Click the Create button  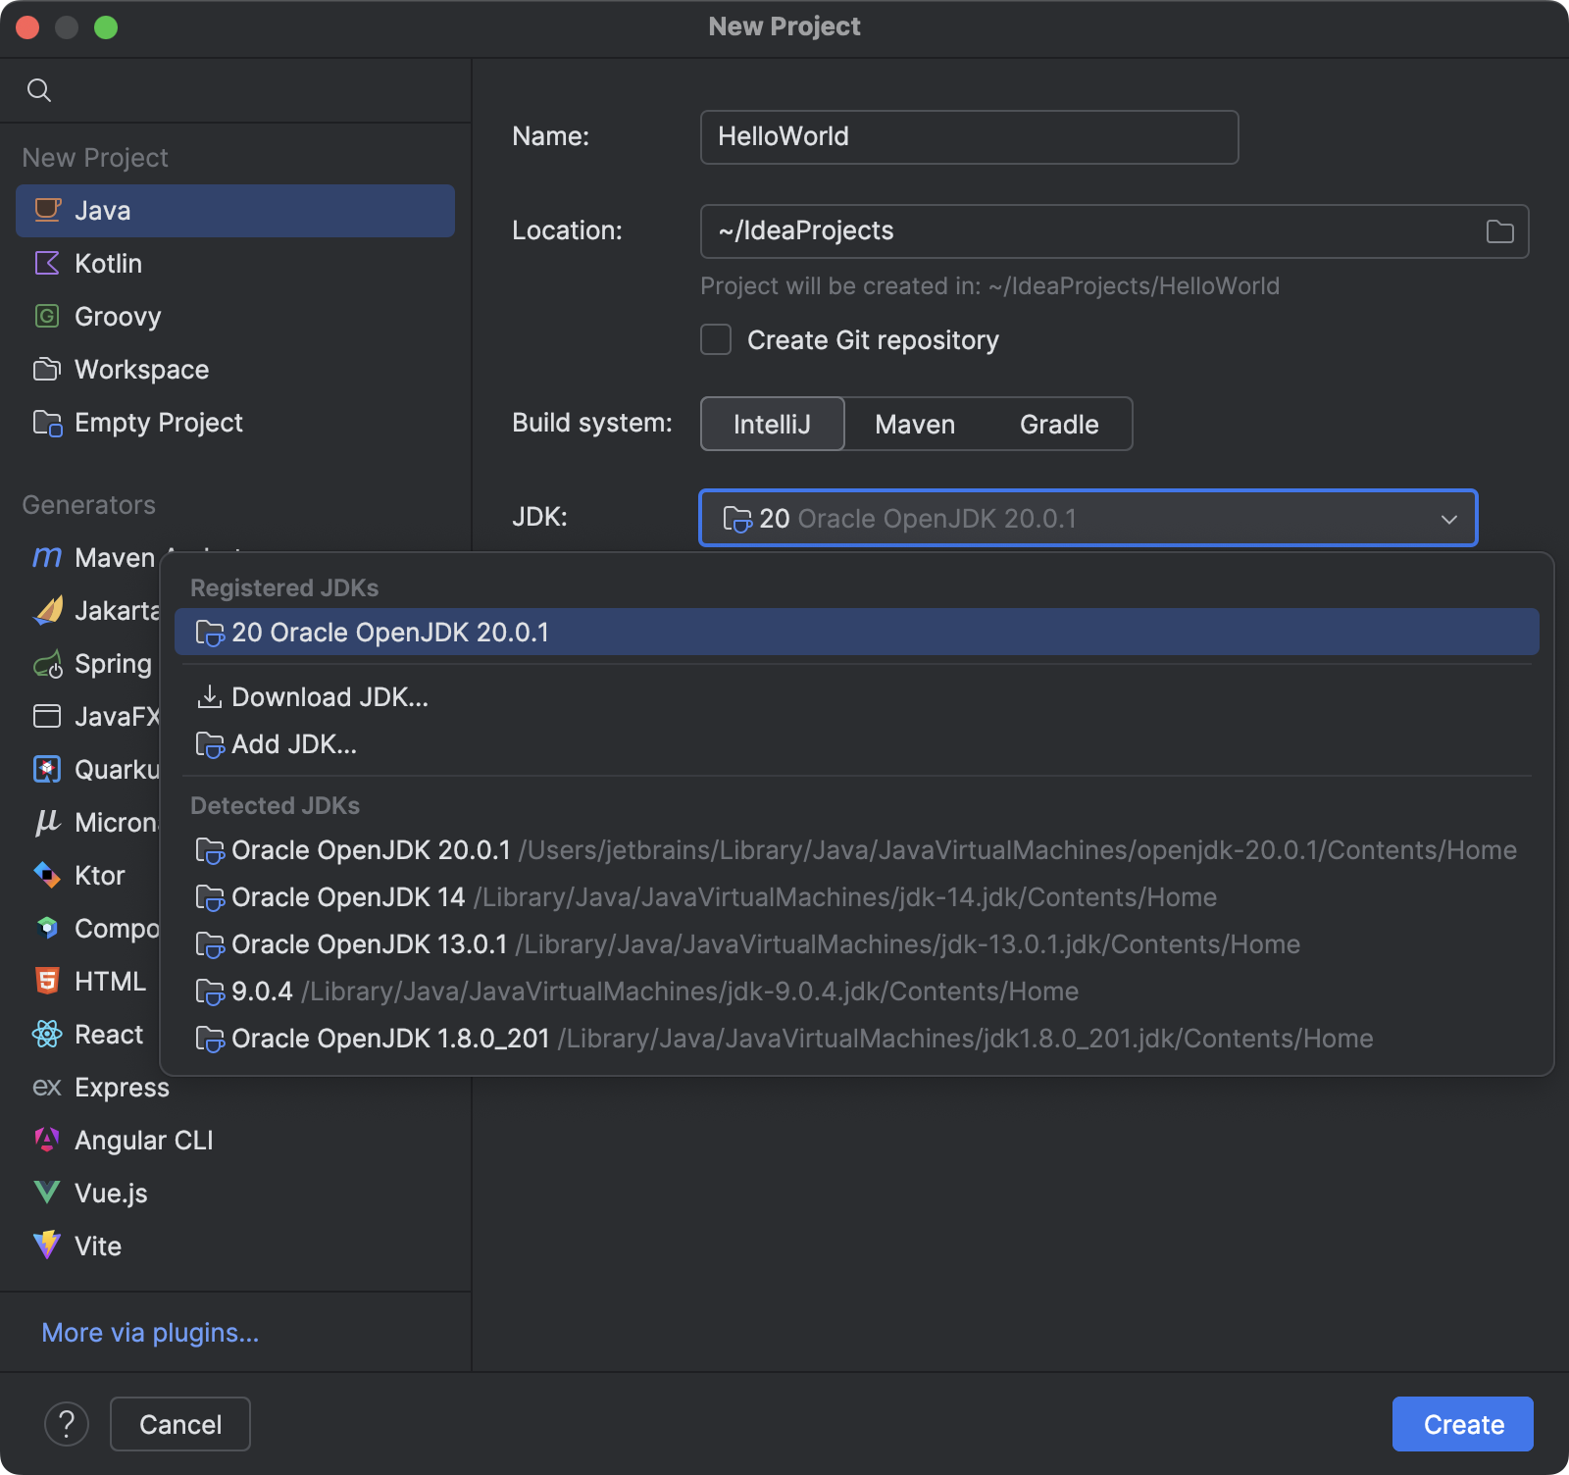(x=1461, y=1423)
